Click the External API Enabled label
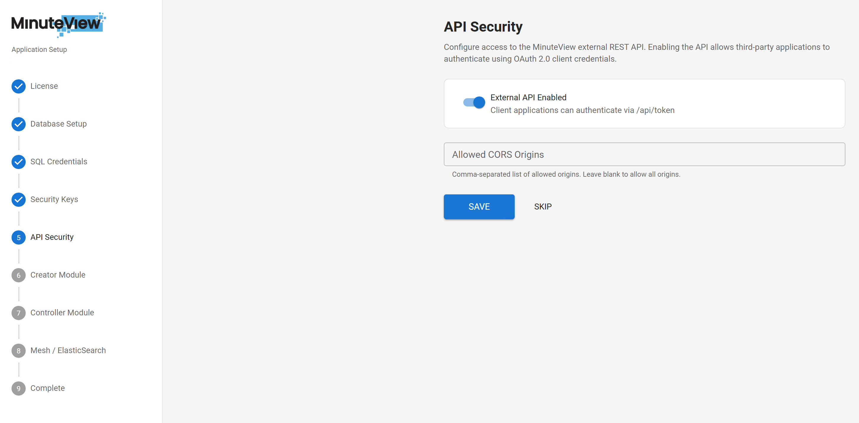859x423 pixels. 528,97
